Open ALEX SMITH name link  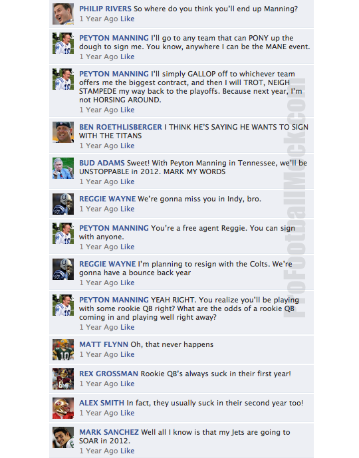pos(101,403)
